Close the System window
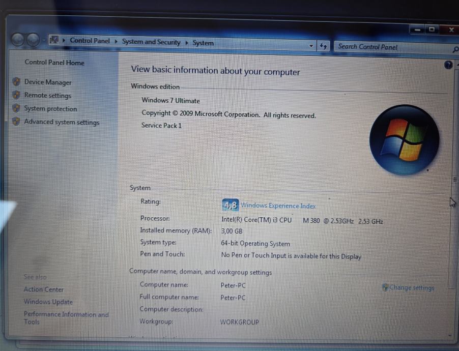 tap(451, 30)
